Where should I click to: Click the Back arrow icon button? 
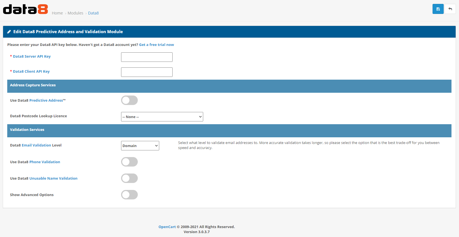(450, 9)
